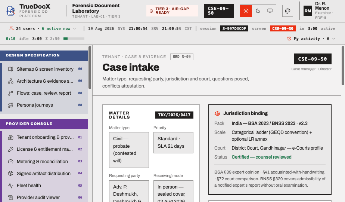Click the License key icon
Image resolution: width=345 pixels, height=202 pixels.
tap(10, 149)
